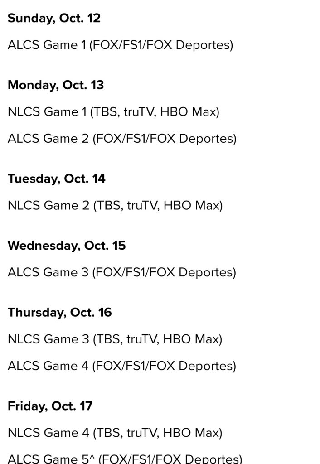Select the ALCS Game 1 schedule entry
320x464 pixels.
pos(120,45)
